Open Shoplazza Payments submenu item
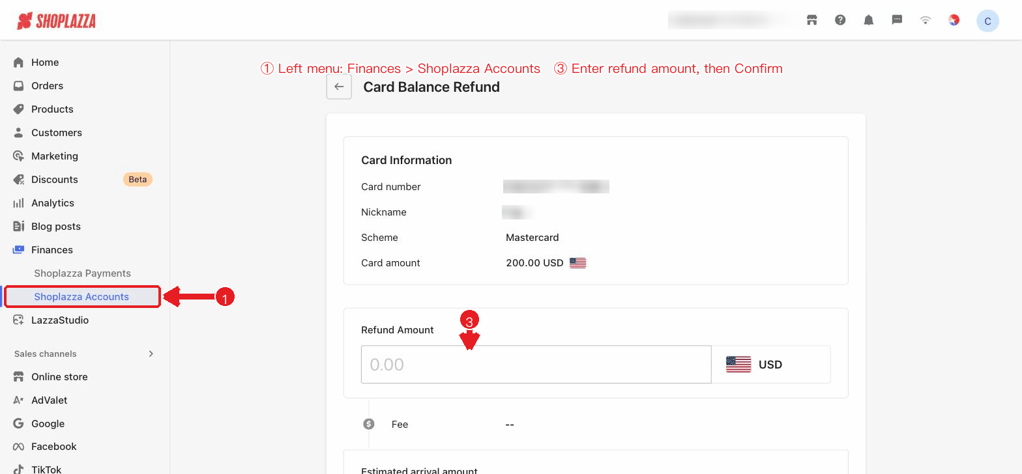 (82, 273)
